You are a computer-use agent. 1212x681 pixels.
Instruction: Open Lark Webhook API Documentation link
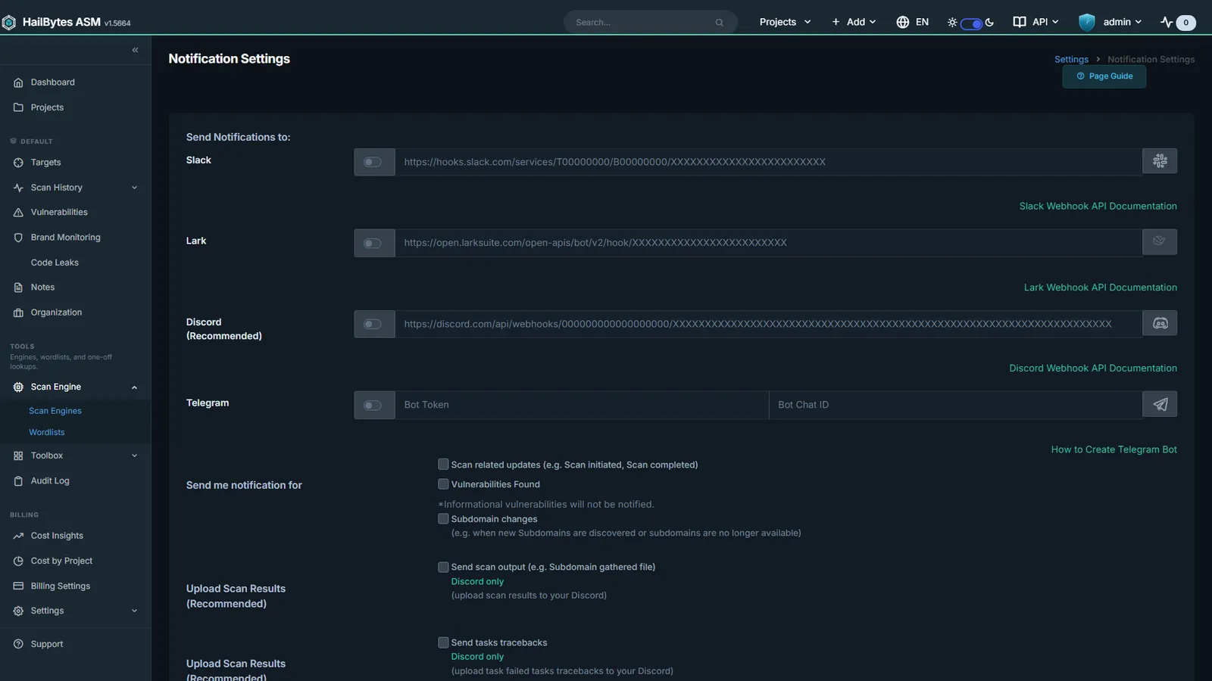(x=1100, y=288)
